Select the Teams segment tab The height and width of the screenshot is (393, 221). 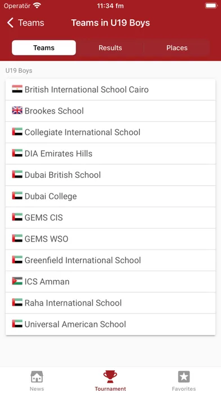point(44,47)
